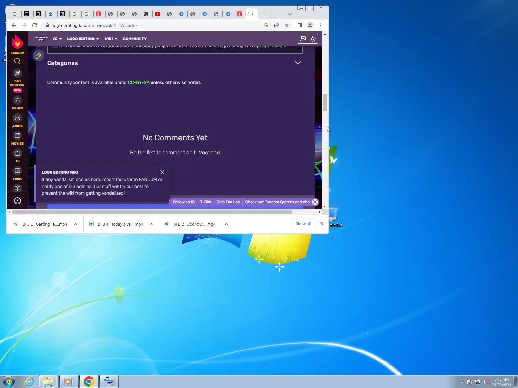Image resolution: width=518 pixels, height=388 pixels.
Task: Open Fan Central in the sidebar
Action: pyautogui.click(x=17, y=81)
